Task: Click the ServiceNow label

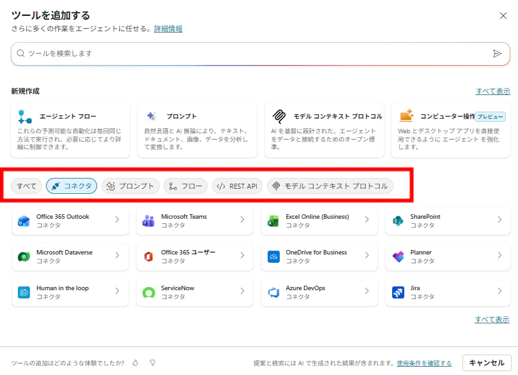Action: [x=178, y=288]
